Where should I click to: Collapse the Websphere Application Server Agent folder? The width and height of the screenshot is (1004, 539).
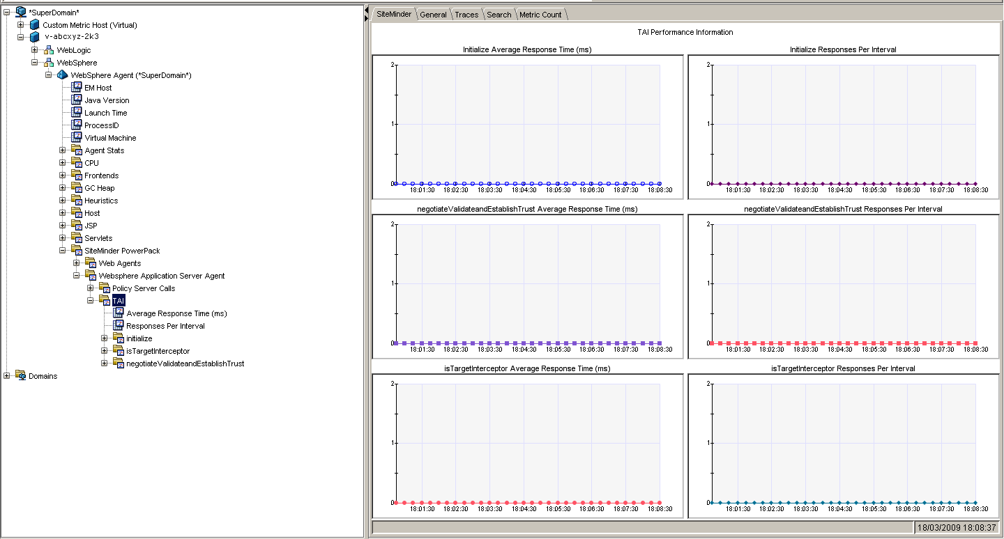pyautogui.click(x=77, y=275)
